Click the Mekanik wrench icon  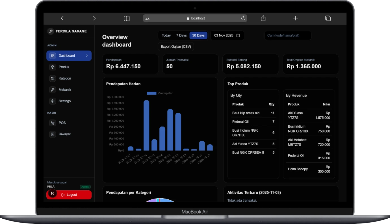pyautogui.click(x=53, y=90)
